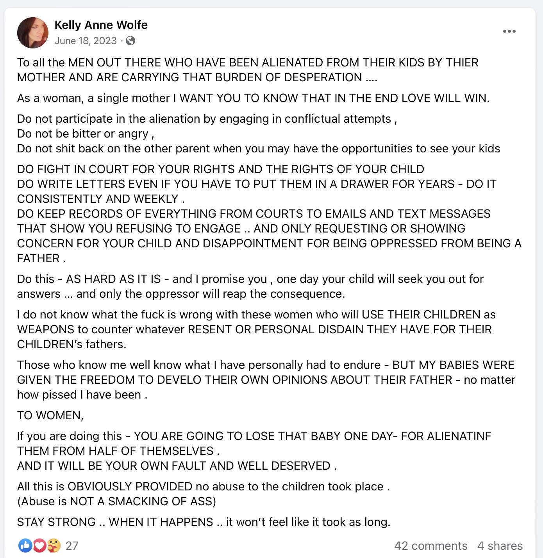Click the closing line 'STAY STRONG .. WHEN IT HAPPENS'
The width and height of the screenshot is (543, 558).
(x=204, y=522)
